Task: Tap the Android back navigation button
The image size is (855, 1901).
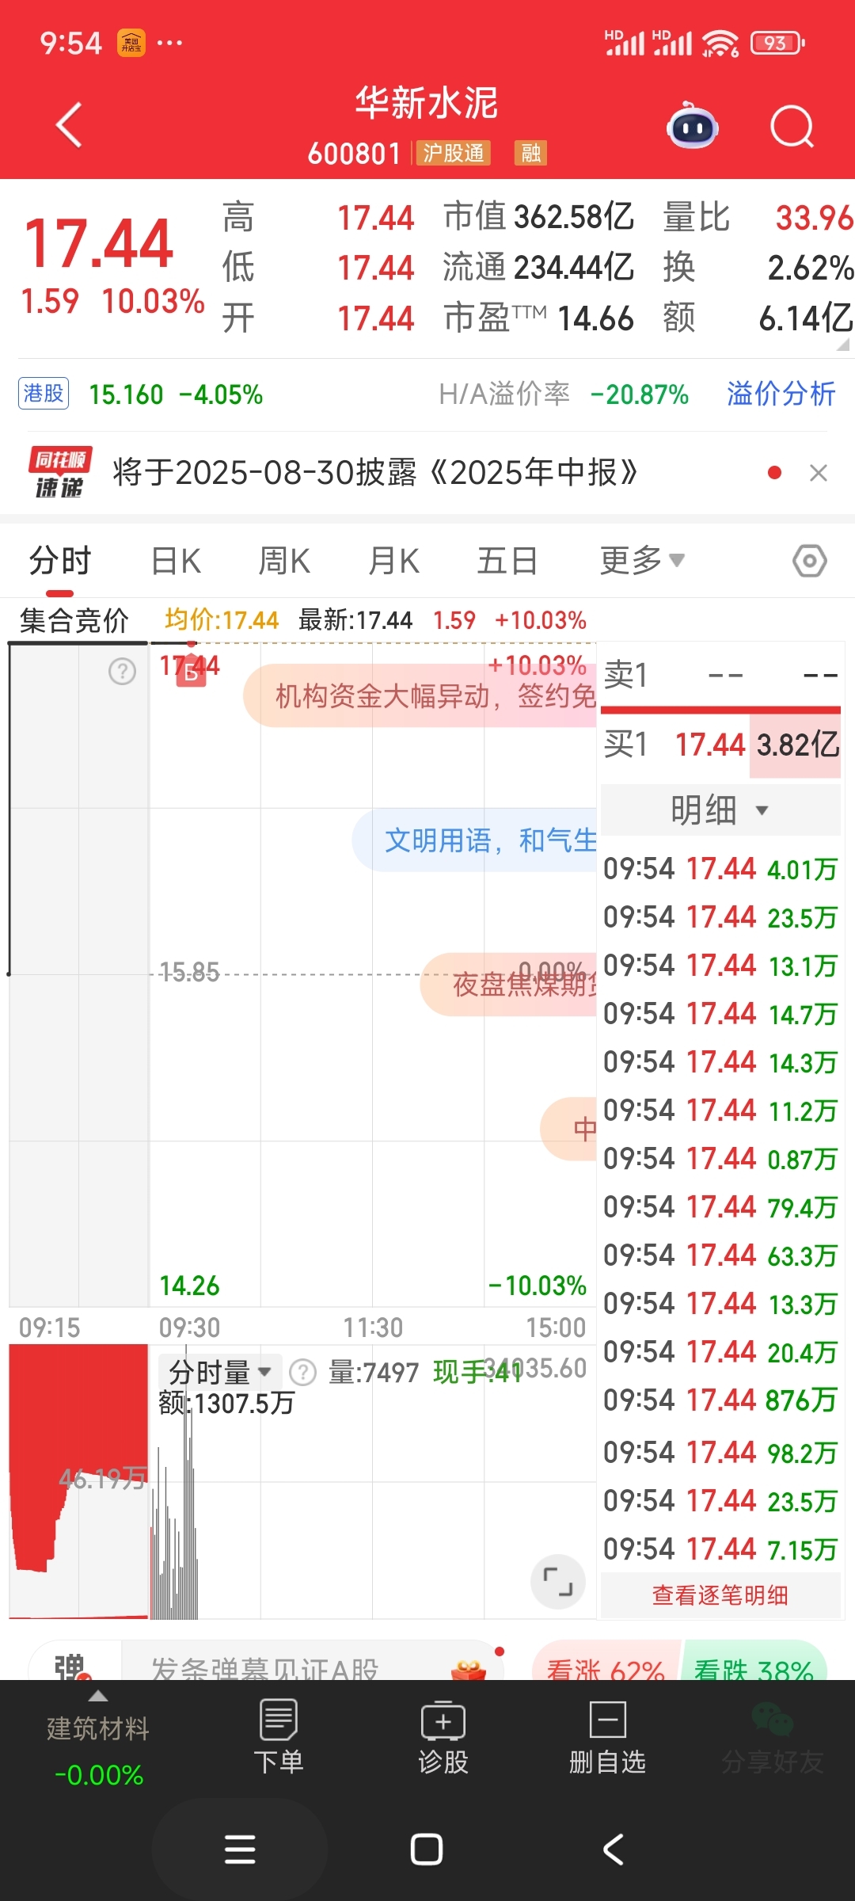Action: pos(614,1850)
